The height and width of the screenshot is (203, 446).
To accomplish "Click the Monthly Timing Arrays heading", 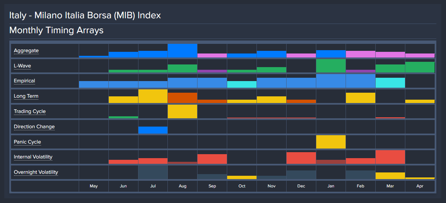I will pyautogui.click(x=56, y=30).
